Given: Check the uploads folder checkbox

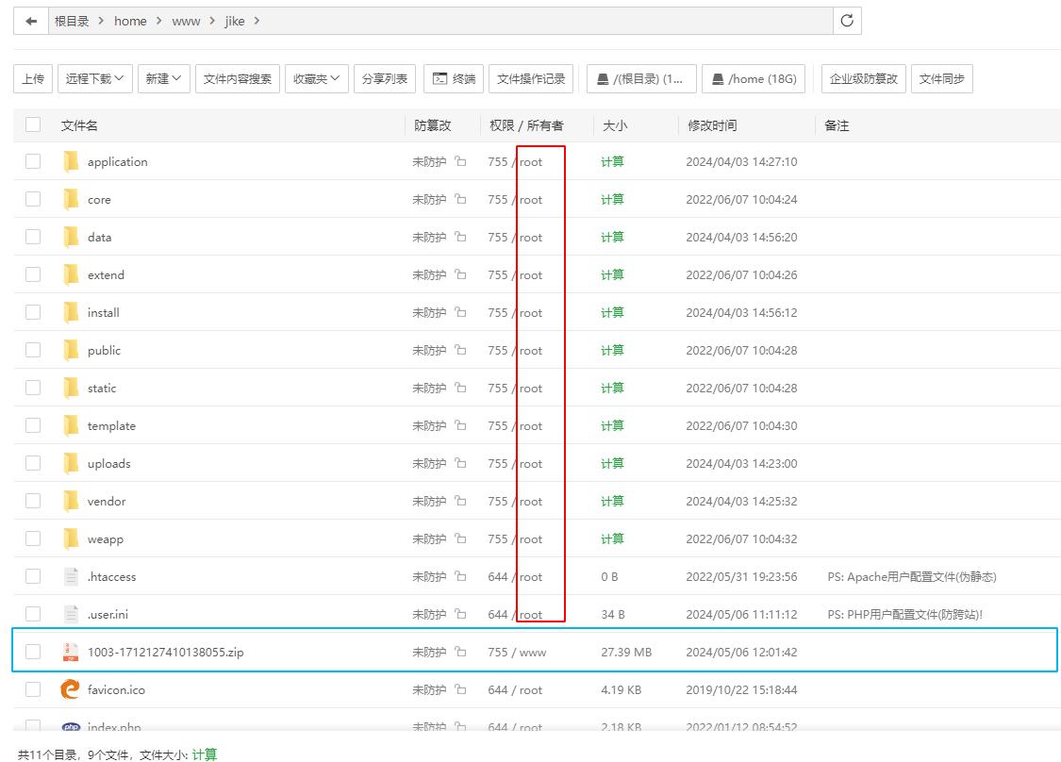Looking at the screenshot, I should (32, 463).
